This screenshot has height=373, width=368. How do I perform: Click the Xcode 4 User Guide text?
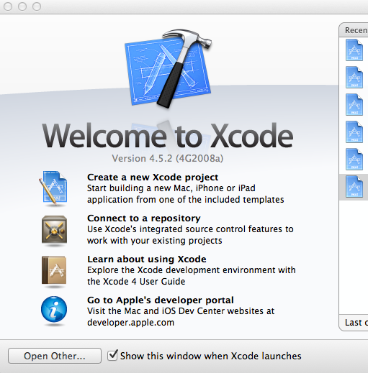coord(144,282)
